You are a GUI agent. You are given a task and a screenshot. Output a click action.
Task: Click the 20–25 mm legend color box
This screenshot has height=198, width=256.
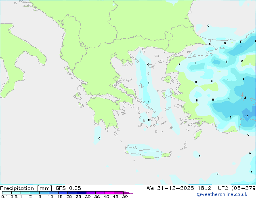coord(72,193)
